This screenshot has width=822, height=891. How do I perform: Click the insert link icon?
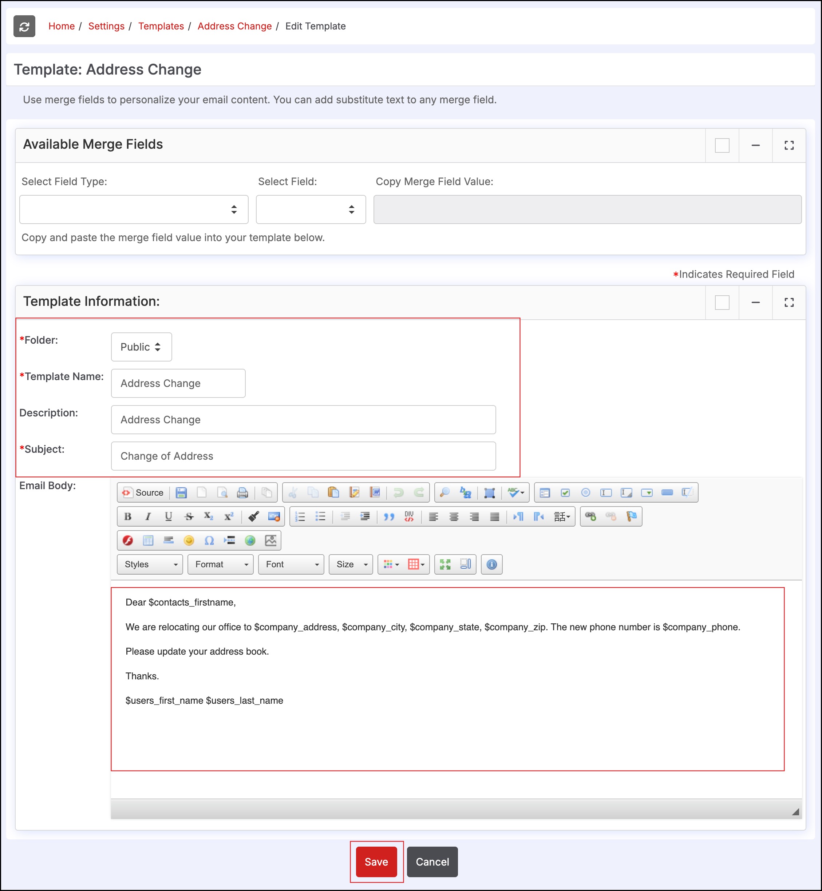(590, 516)
